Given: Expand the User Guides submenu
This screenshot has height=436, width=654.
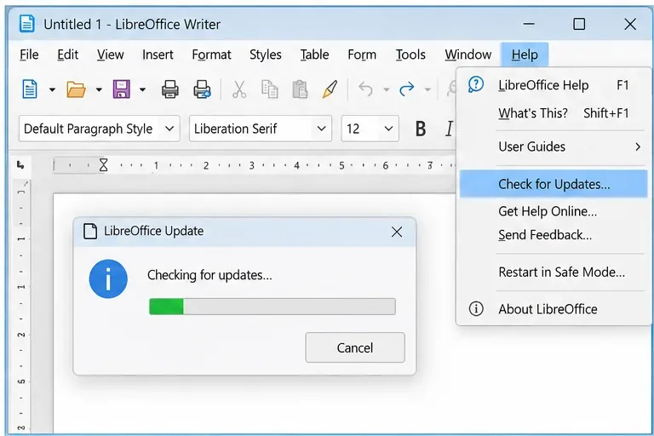Looking at the screenshot, I should coord(554,146).
